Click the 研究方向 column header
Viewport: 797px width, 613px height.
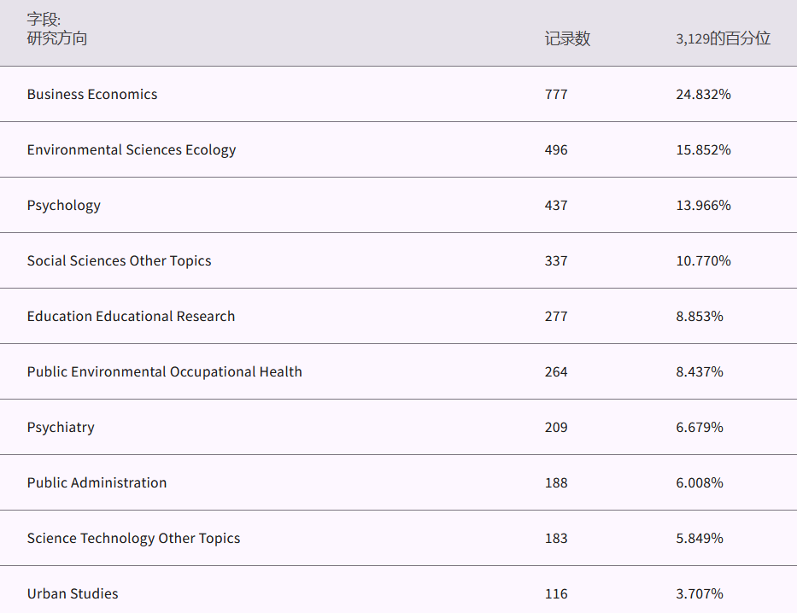coord(57,38)
